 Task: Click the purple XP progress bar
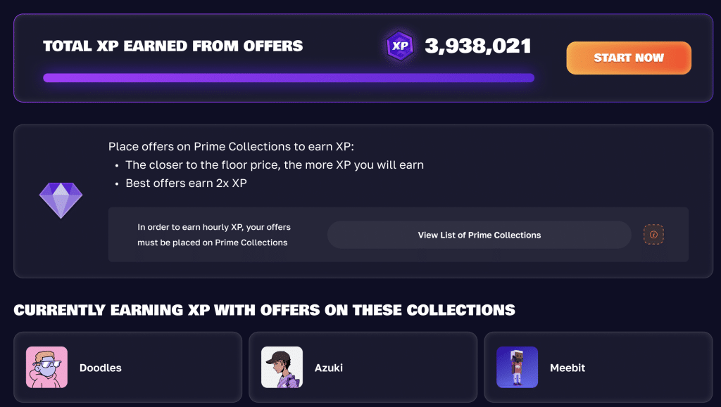click(288, 78)
